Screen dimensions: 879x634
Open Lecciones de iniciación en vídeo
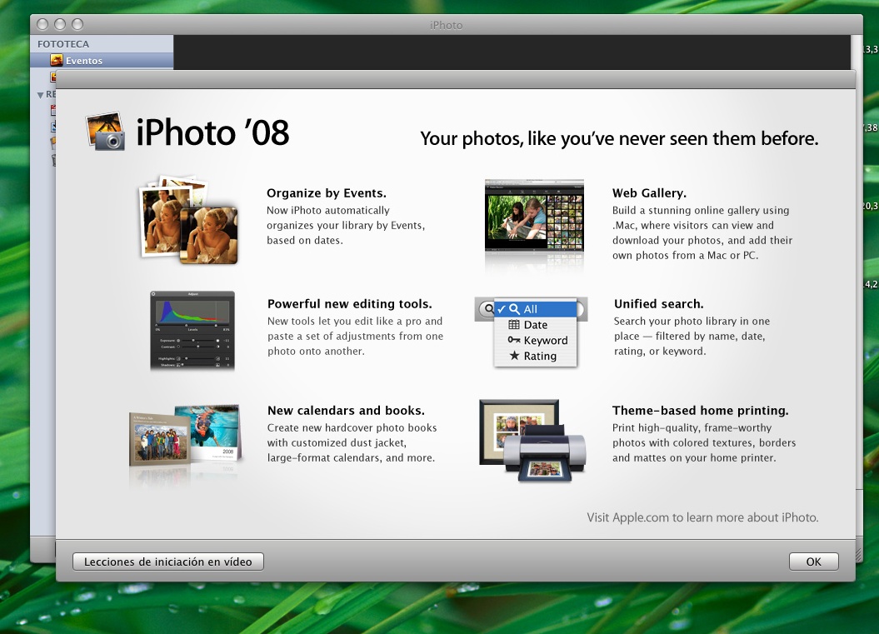[x=168, y=562]
